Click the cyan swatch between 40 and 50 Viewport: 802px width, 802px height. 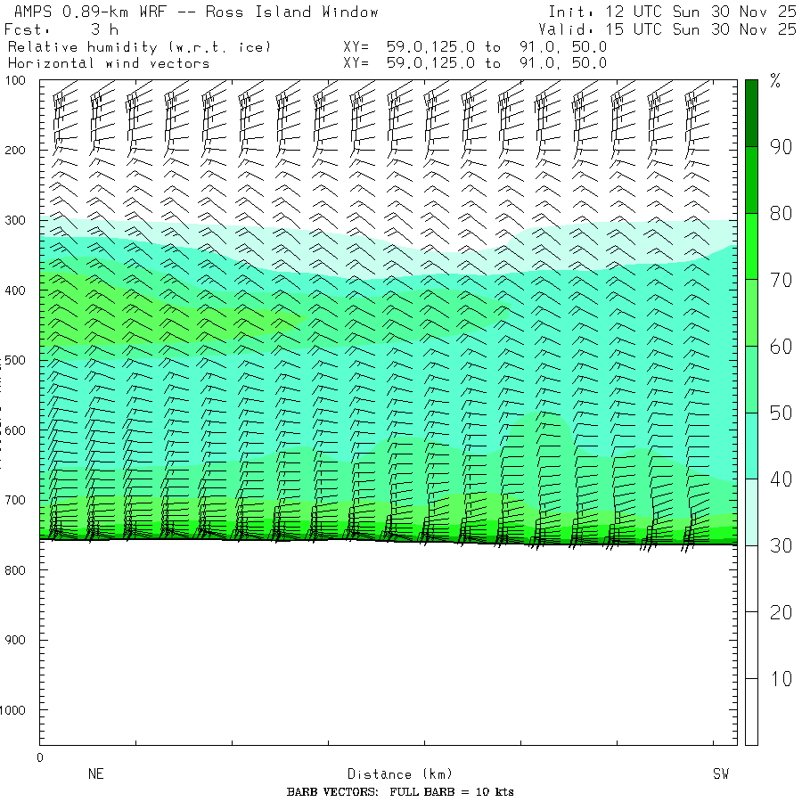[751, 446]
